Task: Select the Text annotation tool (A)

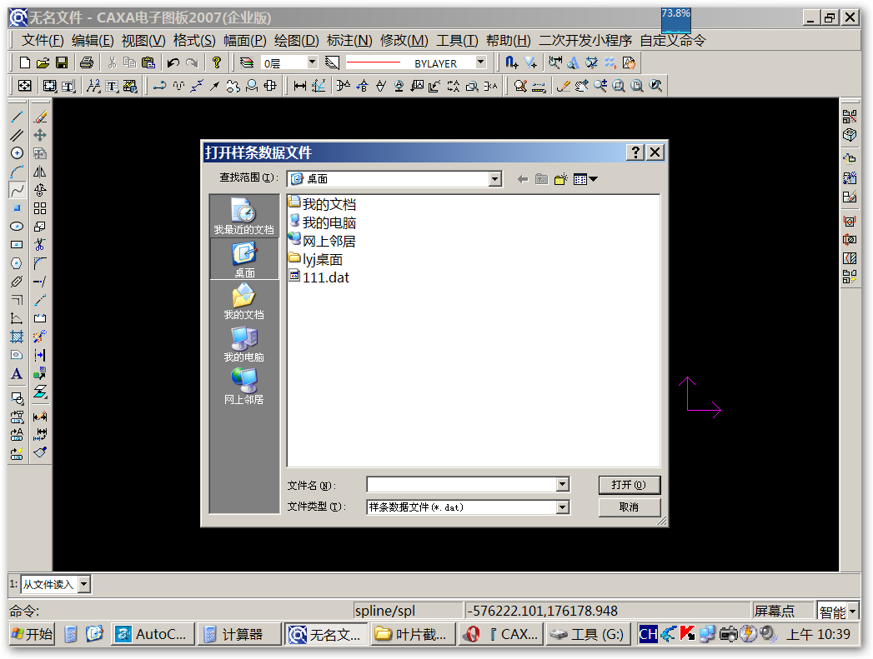Action: click(x=17, y=374)
